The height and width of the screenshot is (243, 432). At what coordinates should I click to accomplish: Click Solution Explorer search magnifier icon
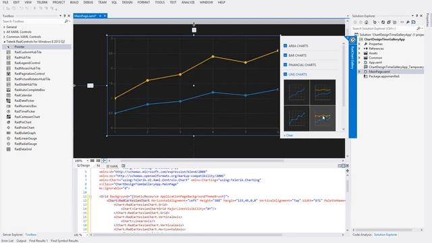coord(418,28)
